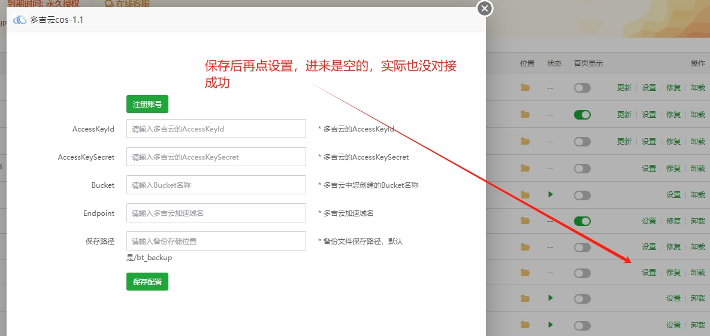The image size is (710, 336).
Task: Open folder icon in tenth plugin row
Action: click(525, 325)
